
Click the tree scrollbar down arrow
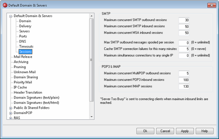pos(92,117)
